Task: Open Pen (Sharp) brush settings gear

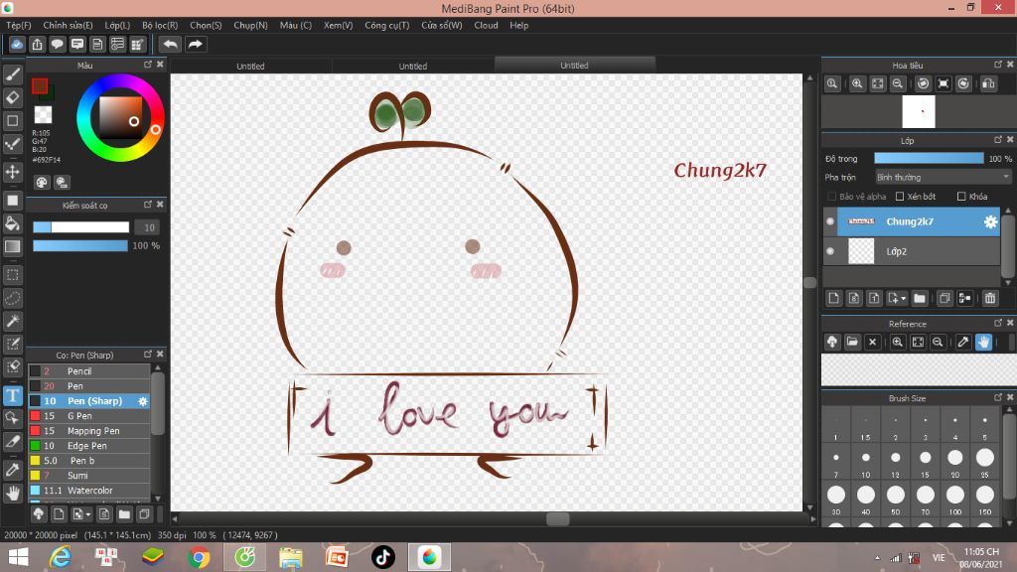Action: 143,401
